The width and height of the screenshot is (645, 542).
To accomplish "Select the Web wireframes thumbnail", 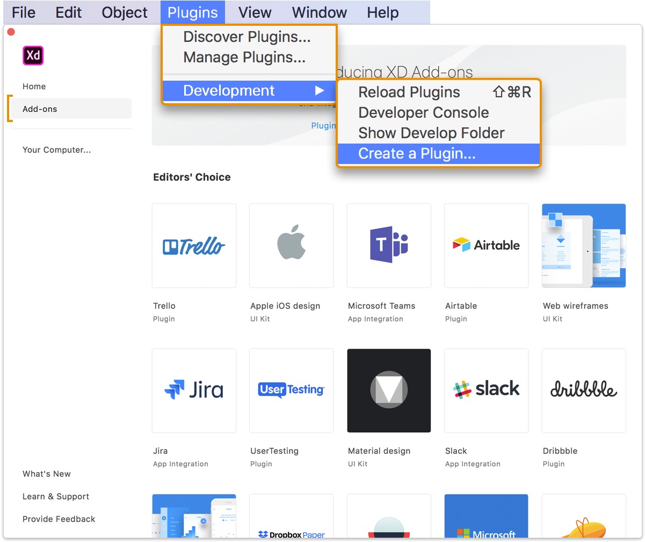I will pyautogui.click(x=584, y=246).
